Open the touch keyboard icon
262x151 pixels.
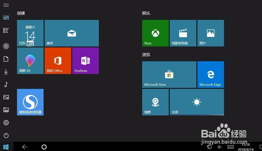click(x=230, y=147)
